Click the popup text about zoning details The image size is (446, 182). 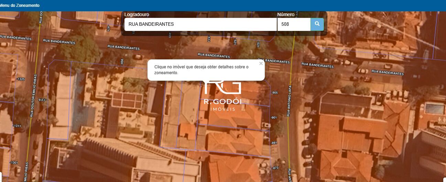(201, 70)
